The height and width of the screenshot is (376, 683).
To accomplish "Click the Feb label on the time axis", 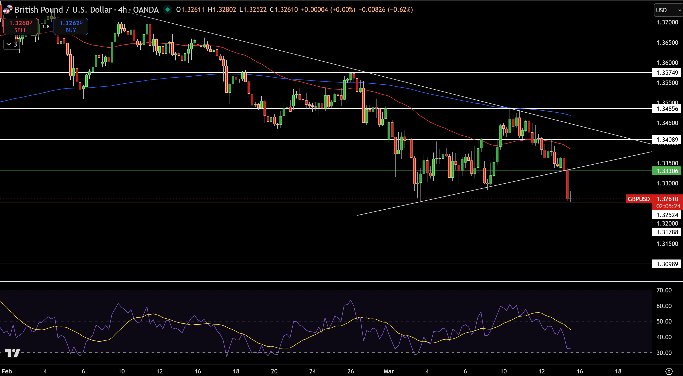I will (7, 371).
